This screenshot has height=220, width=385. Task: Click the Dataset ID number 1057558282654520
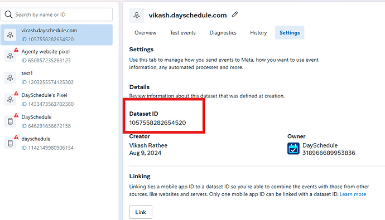[x=158, y=123]
